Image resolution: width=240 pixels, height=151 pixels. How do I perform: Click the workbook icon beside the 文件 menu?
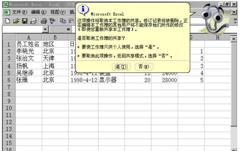pos(7,12)
